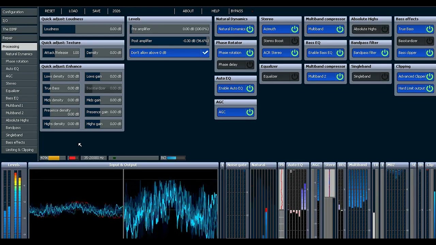Screen dimensions: 436x245
Task: Open Bass effects in the sidebar
Action: [19, 142]
